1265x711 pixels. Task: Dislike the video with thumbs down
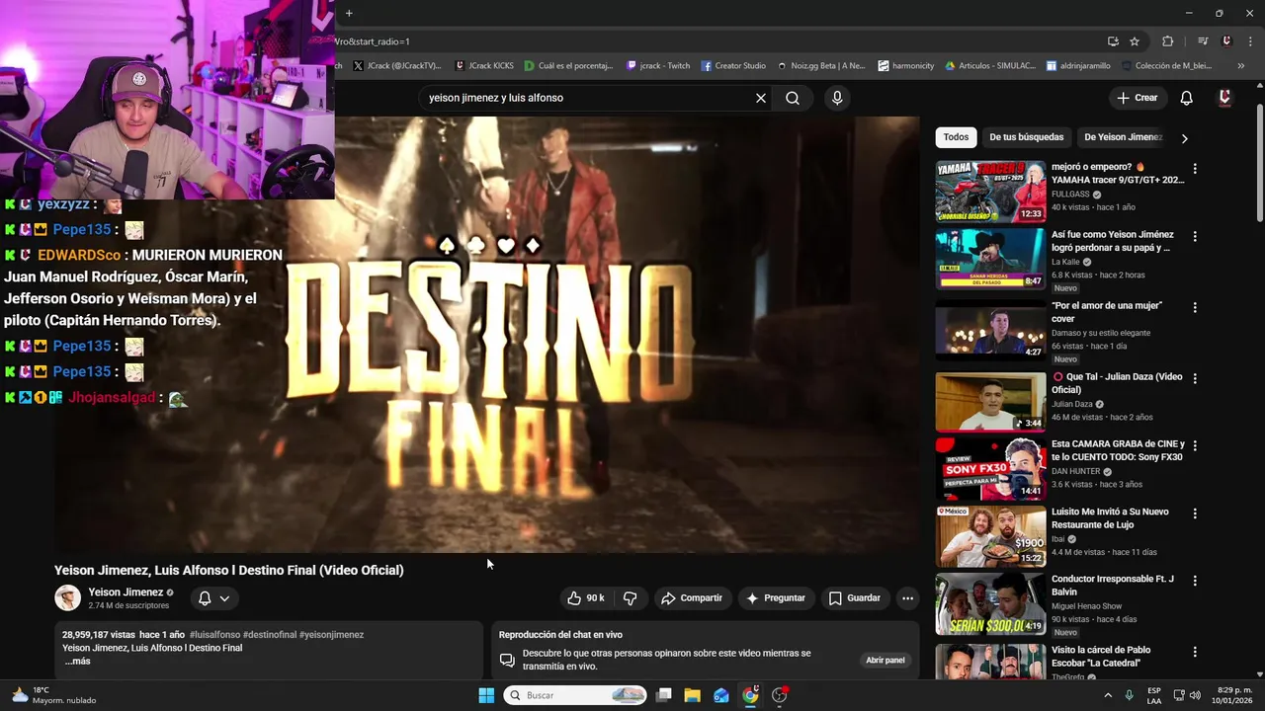point(630,598)
